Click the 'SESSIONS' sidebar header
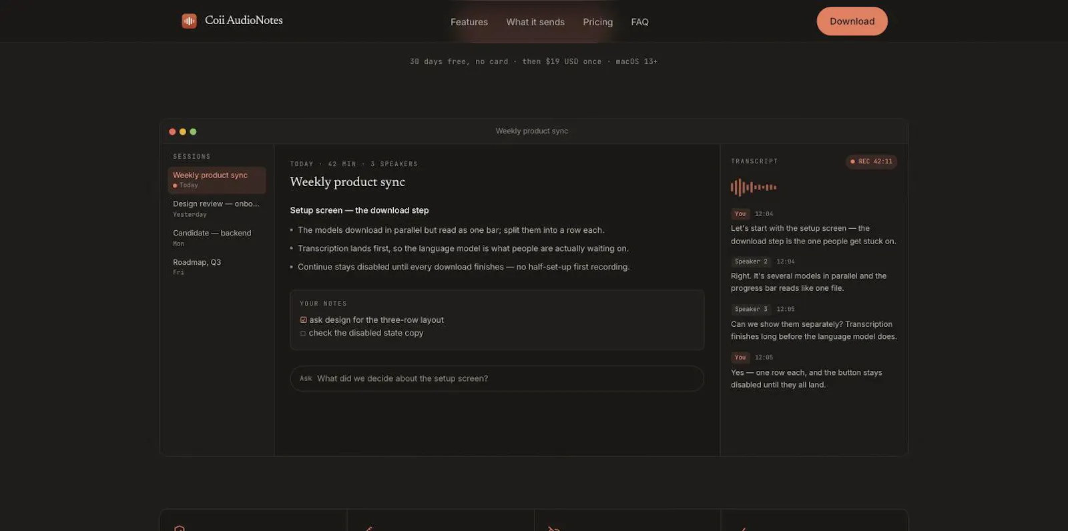Viewport: 1068px width, 531px height. (x=192, y=157)
